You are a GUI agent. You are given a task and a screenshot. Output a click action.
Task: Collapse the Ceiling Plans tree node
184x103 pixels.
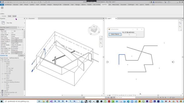pyautogui.click(x=3, y=74)
